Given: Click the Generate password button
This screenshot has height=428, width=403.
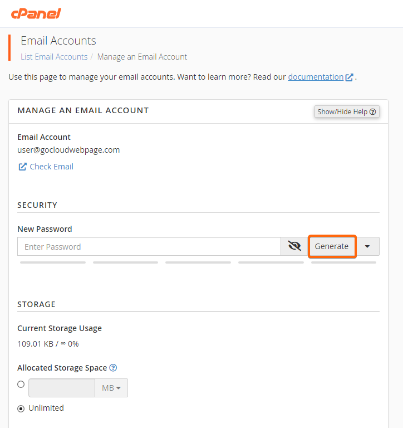Looking at the screenshot, I should 332,246.
